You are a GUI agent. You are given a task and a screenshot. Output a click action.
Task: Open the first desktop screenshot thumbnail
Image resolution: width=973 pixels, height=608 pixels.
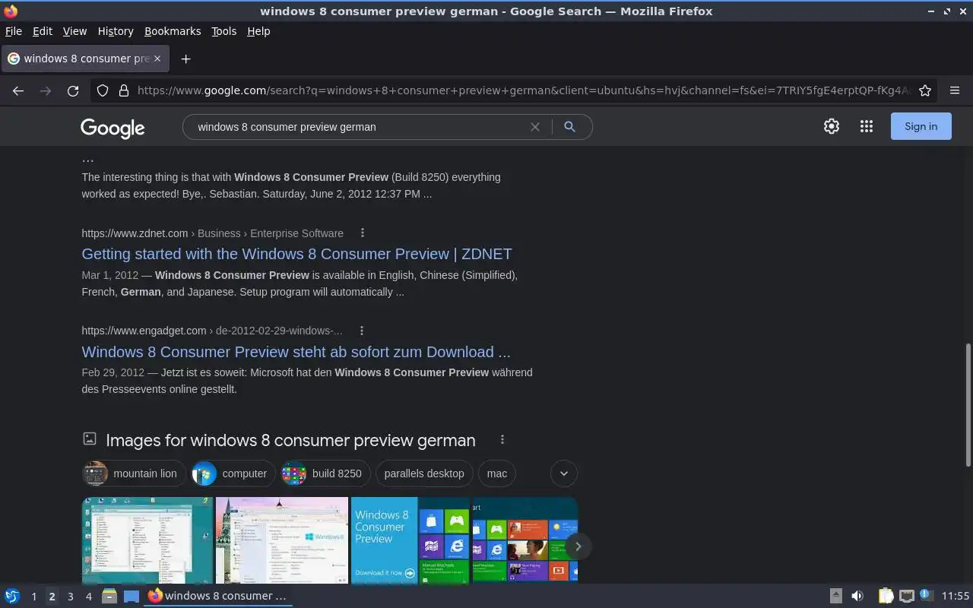coord(147,540)
